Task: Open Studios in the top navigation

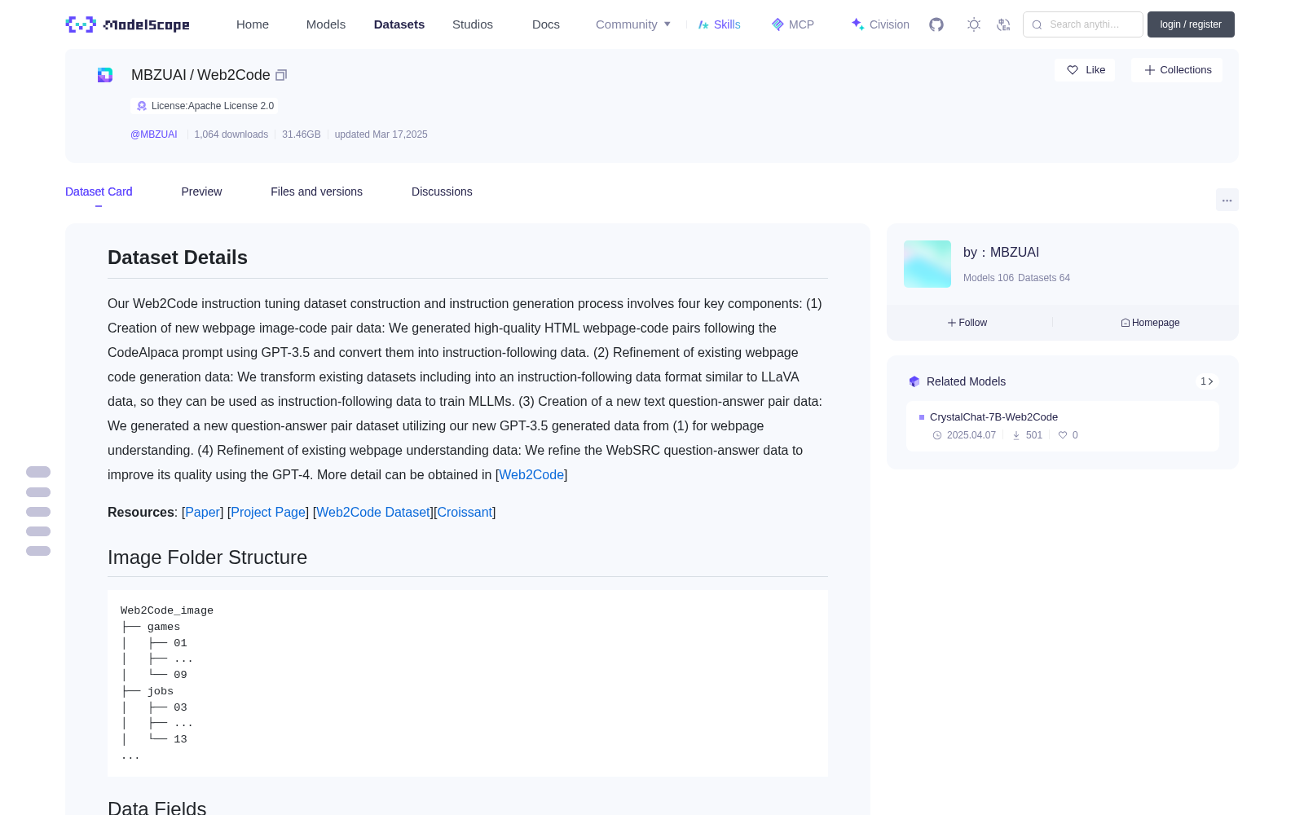Action: click(473, 24)
